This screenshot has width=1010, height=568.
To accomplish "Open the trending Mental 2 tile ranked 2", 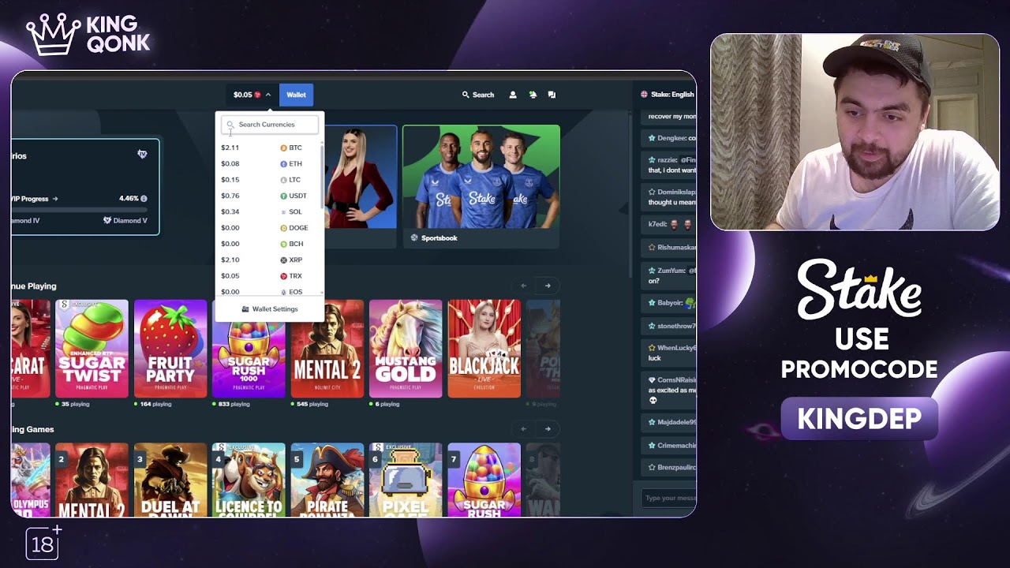I will coord(92,480).
